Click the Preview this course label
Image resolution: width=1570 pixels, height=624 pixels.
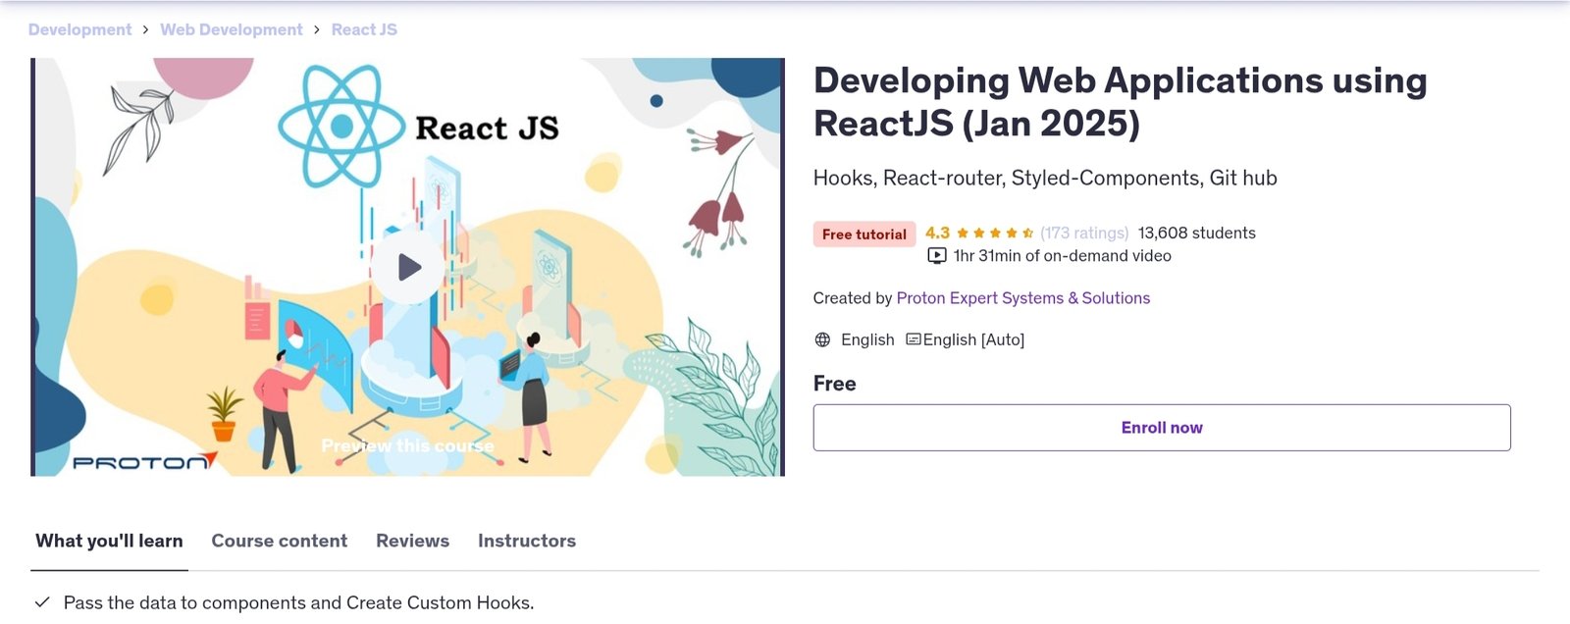(408, 445)
